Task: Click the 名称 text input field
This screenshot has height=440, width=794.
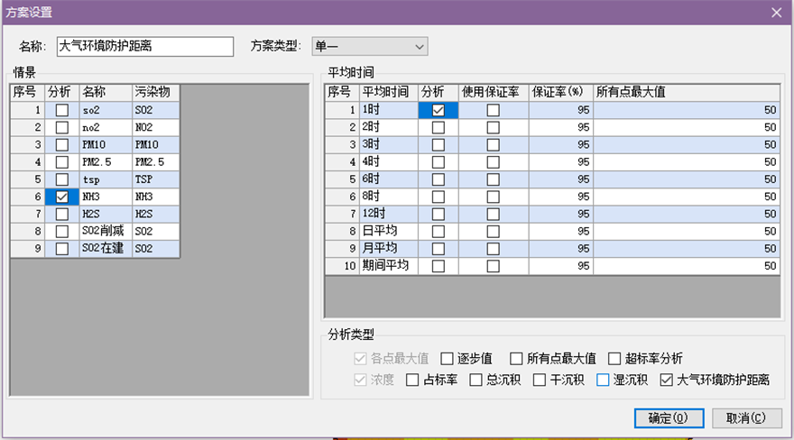Action: point(144,46)
